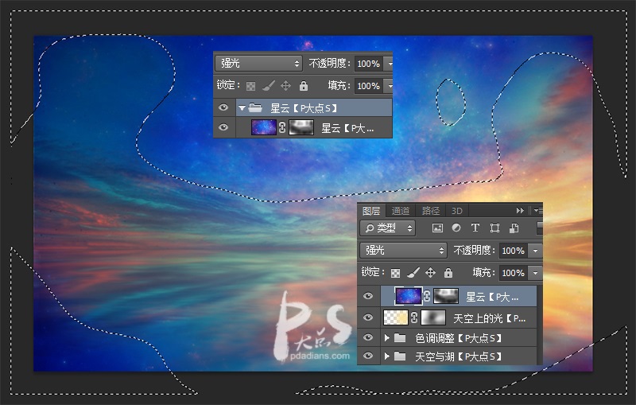Expand the 色调调整 group arrow

pyautogui.click(x=387, y=337)
